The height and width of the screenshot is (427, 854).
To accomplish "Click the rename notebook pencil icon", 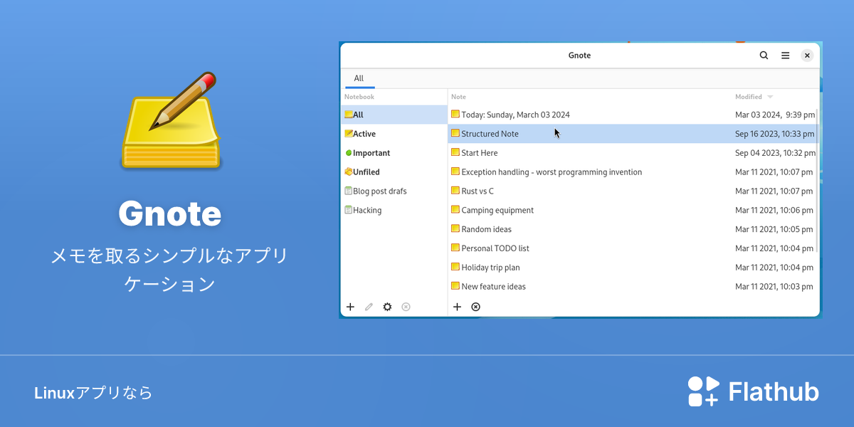I will click(x=369, y=307).
